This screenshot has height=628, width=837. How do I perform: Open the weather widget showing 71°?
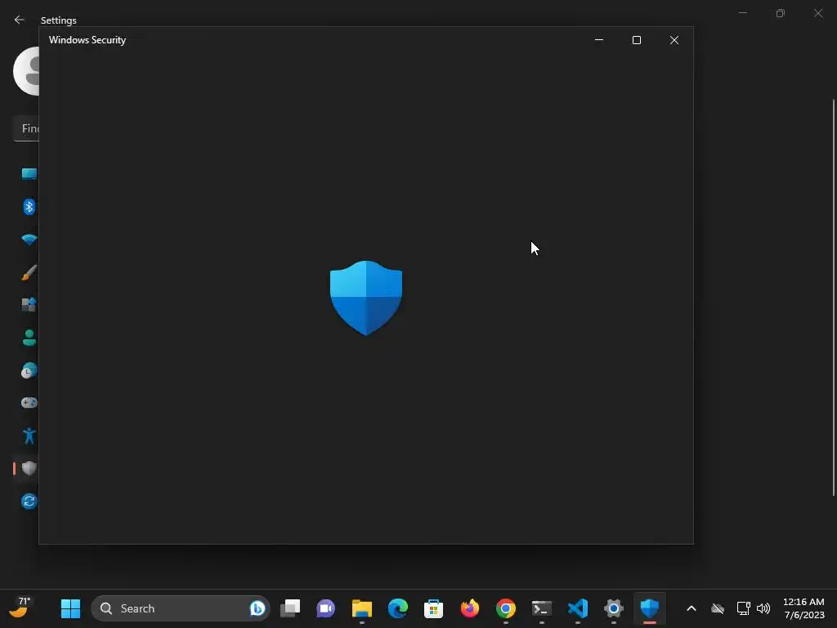[x=20, y=608]
